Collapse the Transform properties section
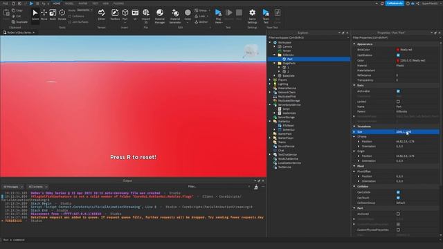 point(354,126)
